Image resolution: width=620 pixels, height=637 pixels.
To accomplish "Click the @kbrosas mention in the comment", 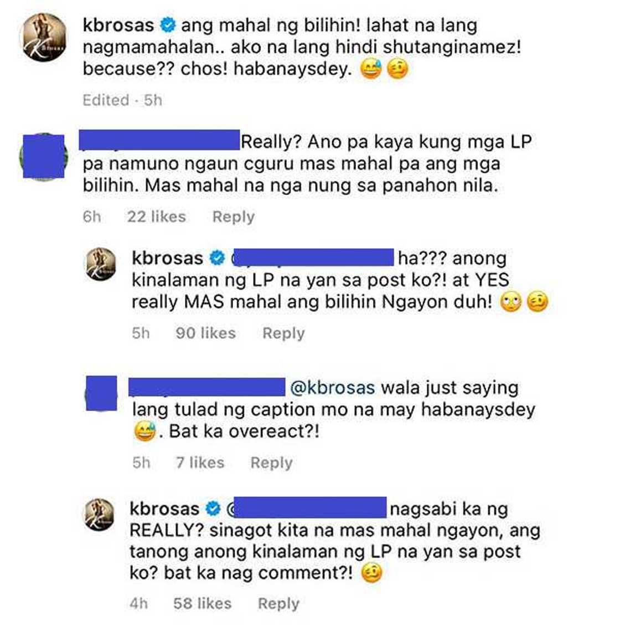I will click(333, 388).
